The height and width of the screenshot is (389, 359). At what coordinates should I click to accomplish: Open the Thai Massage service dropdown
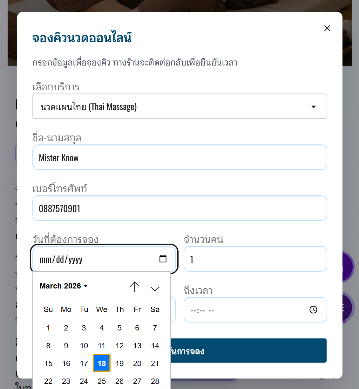click(x=179, y=107)
